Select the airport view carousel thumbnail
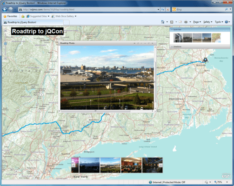Viewport: 234px width, 186px height. [x=110, y=165]
